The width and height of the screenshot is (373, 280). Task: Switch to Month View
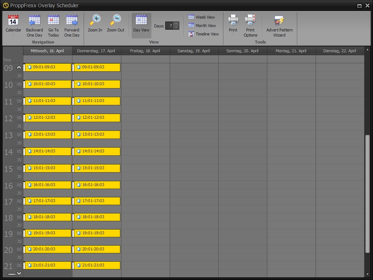[202, 26]
